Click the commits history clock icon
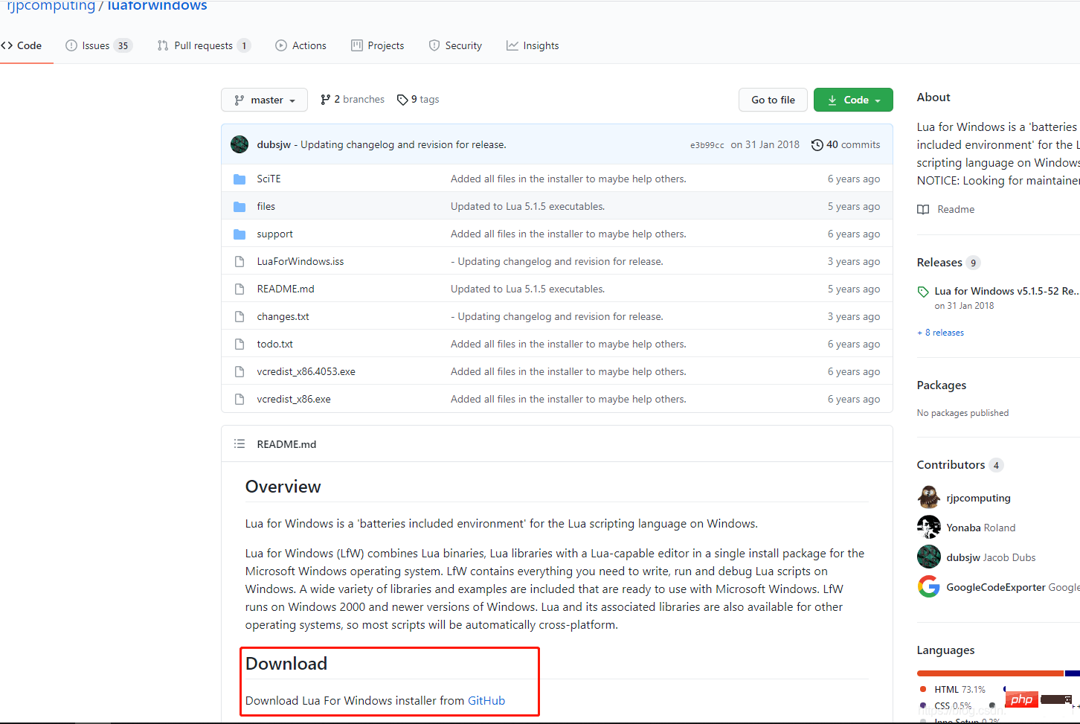This screenshot has width=1080, height=724. tap(817, 145)
